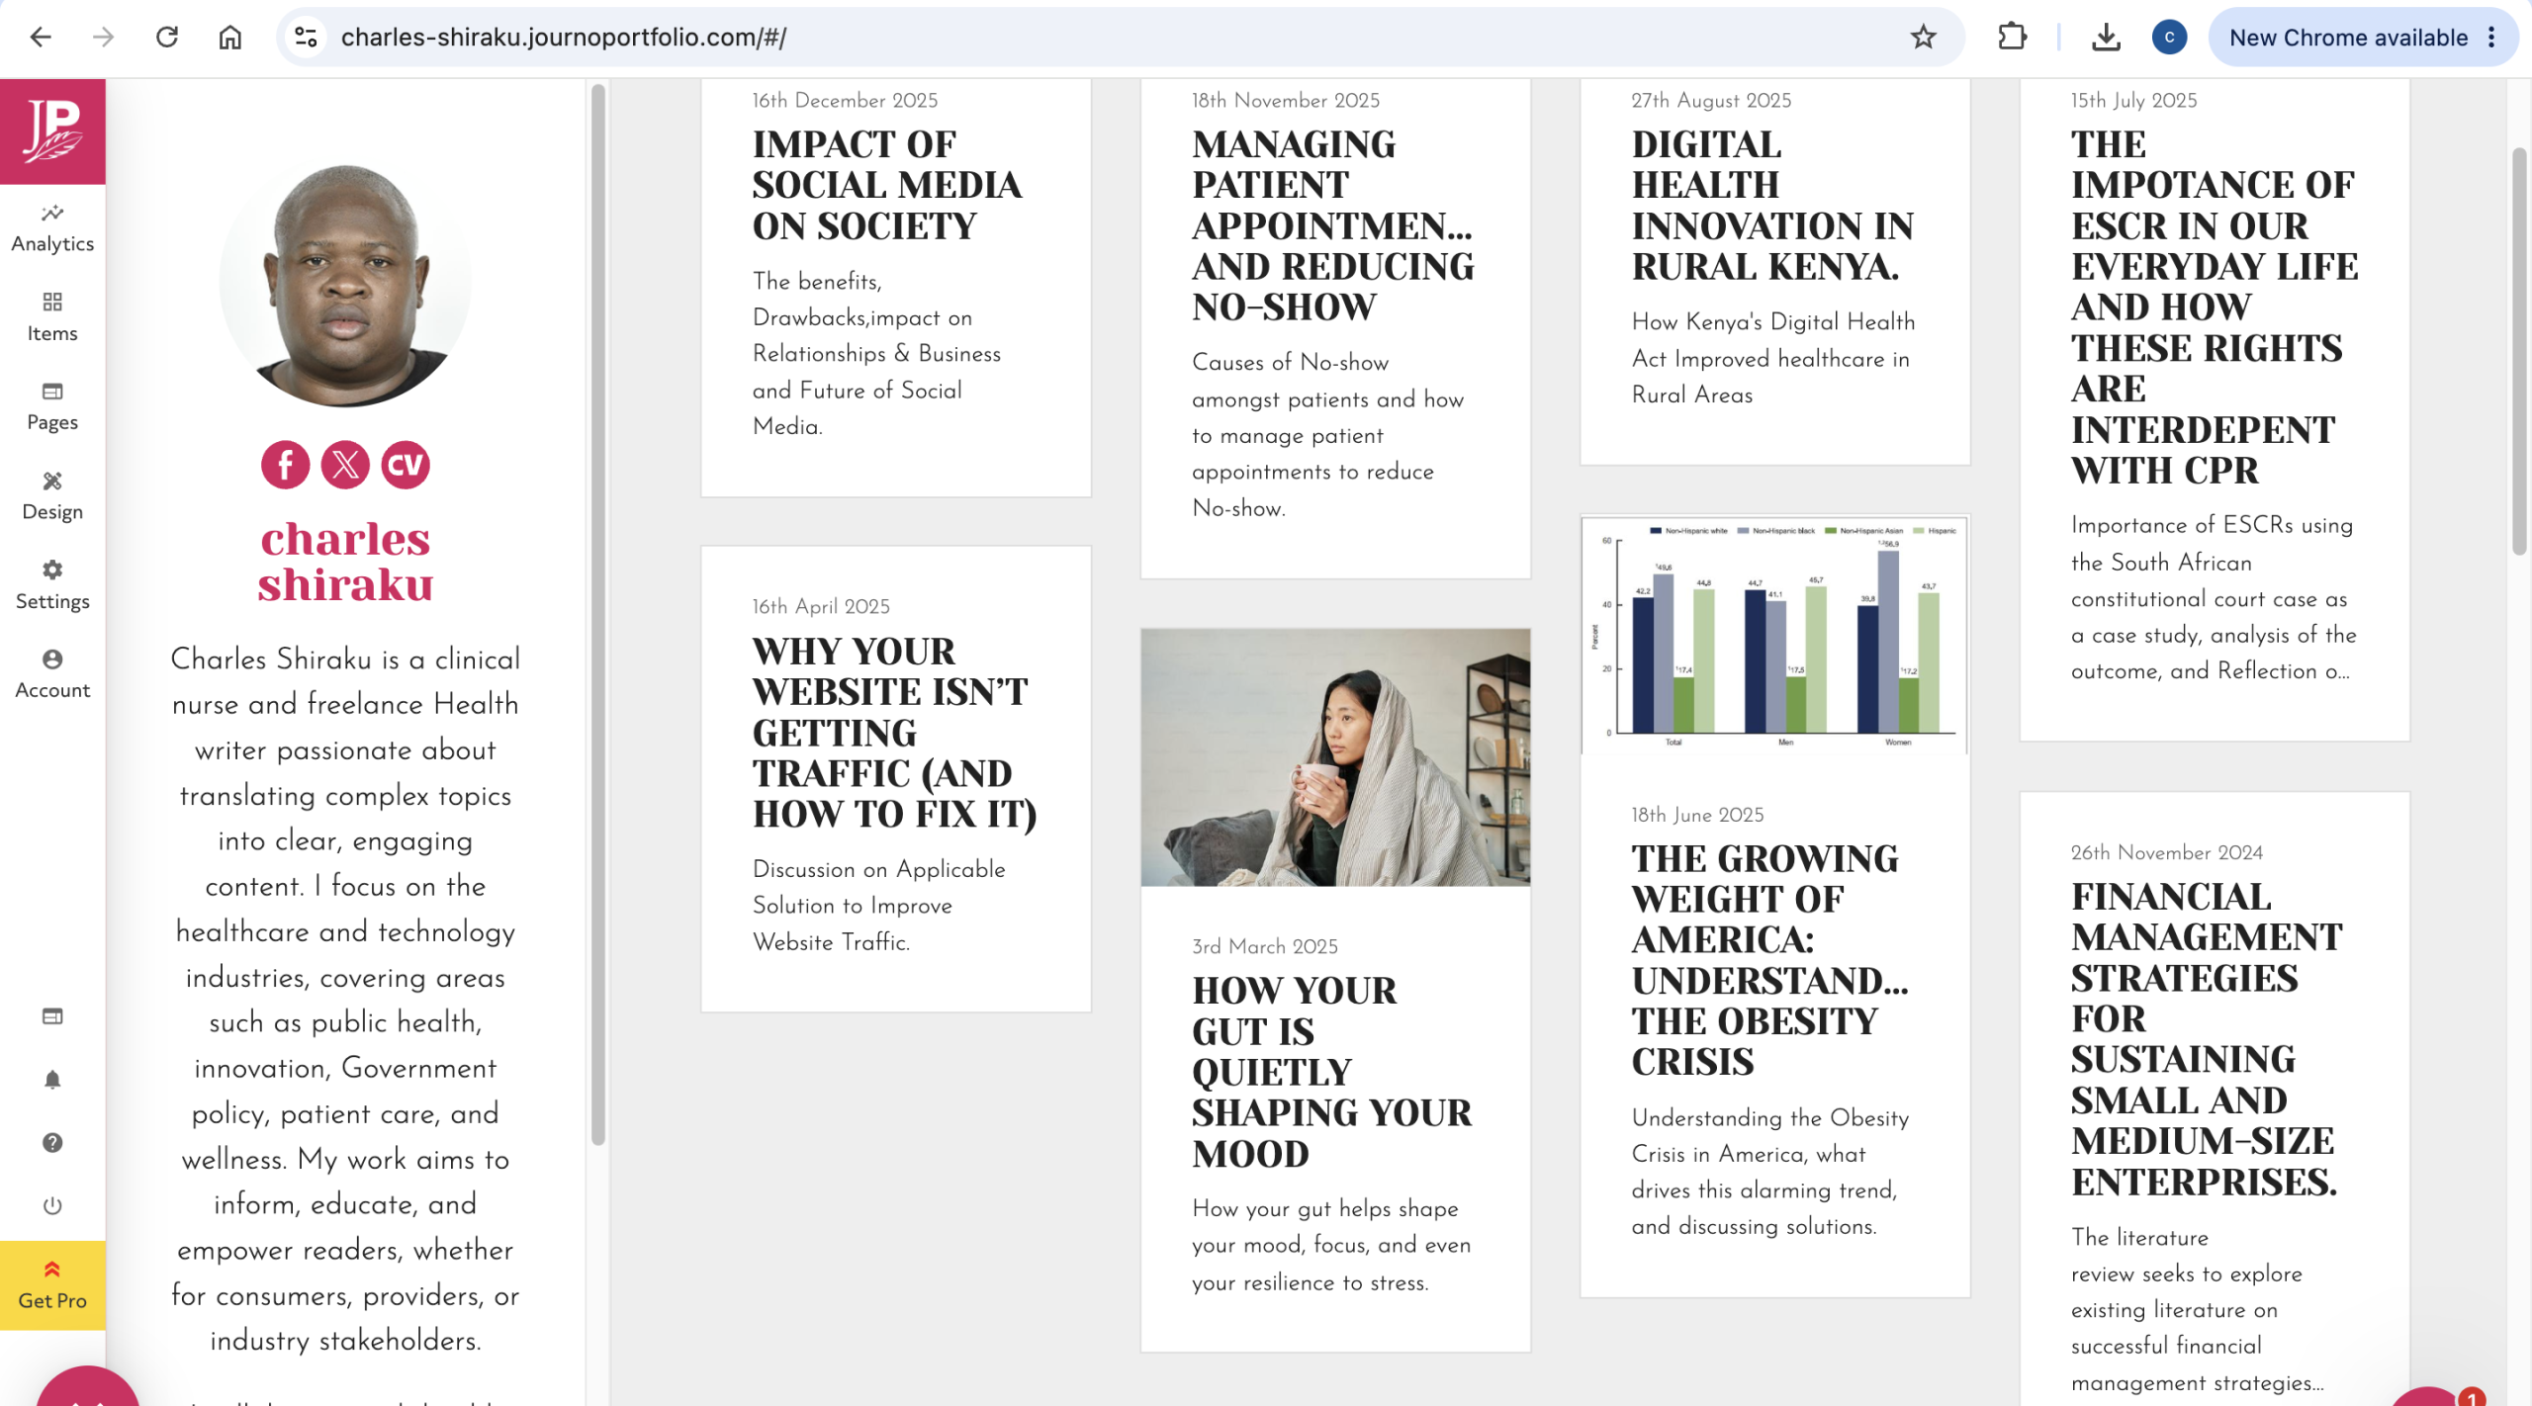Open the Items sidebar icon
Image resolution: width=2532 pixels, height=1406 pixels.
click(x=52, y=317)
